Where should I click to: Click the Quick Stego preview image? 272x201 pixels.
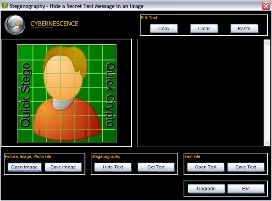(x=67, y=94)
